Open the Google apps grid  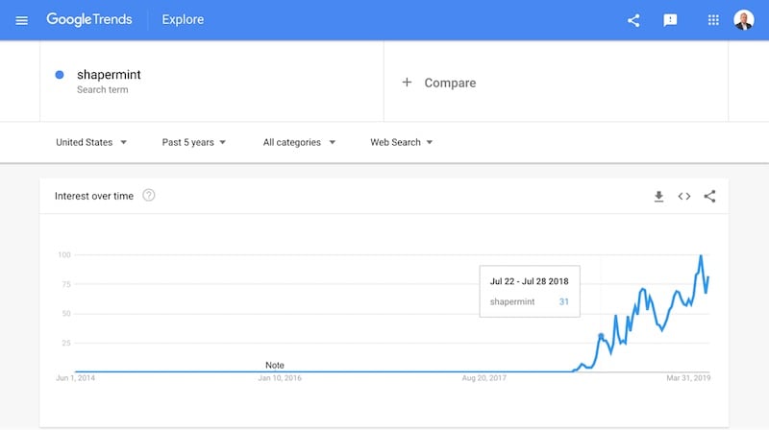pyautogui.click(x=713, y=20)
